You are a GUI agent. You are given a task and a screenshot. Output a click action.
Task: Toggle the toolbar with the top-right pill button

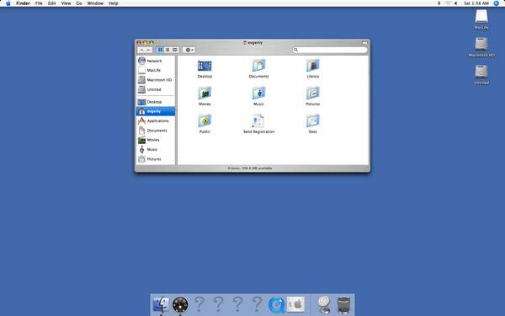pyautogui.click(x=364, y=43)
